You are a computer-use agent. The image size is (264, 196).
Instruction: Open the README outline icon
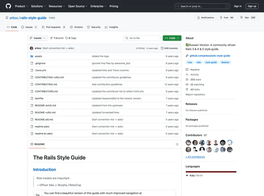(177, 144)
